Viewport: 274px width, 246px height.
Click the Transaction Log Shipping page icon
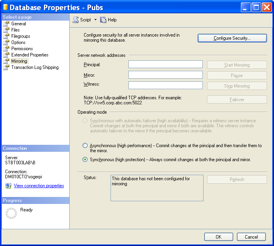point(6,67)
